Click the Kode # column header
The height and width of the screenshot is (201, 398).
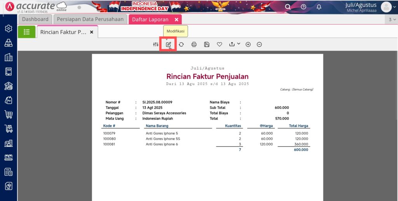[109, 126]
